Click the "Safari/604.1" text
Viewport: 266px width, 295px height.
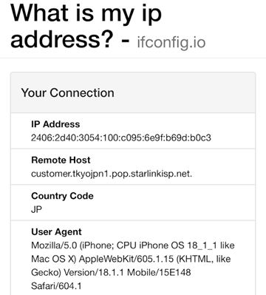[56, 286]
